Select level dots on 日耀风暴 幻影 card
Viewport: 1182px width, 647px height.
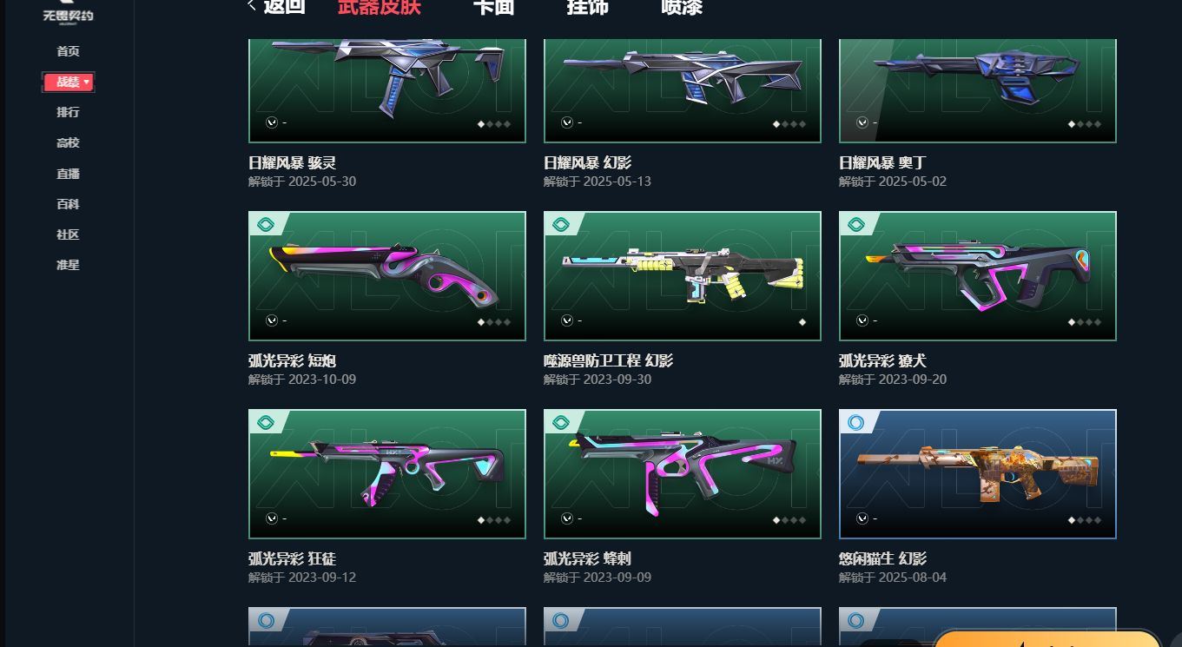[x=789, y=124]
